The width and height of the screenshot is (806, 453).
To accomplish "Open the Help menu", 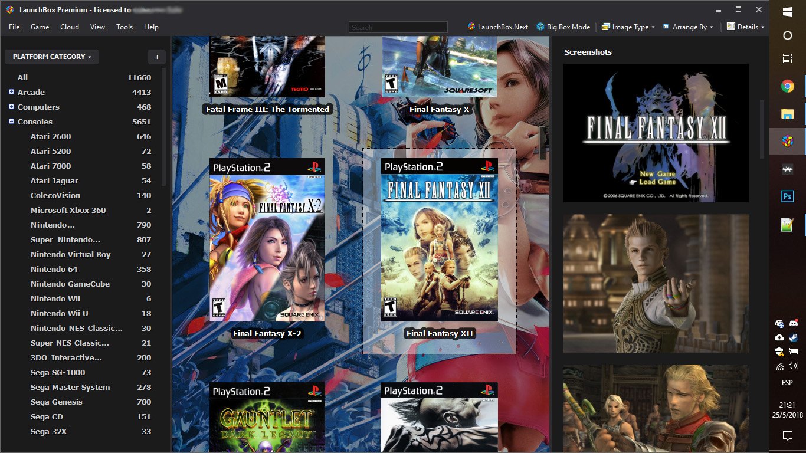I will coord(151,27).
